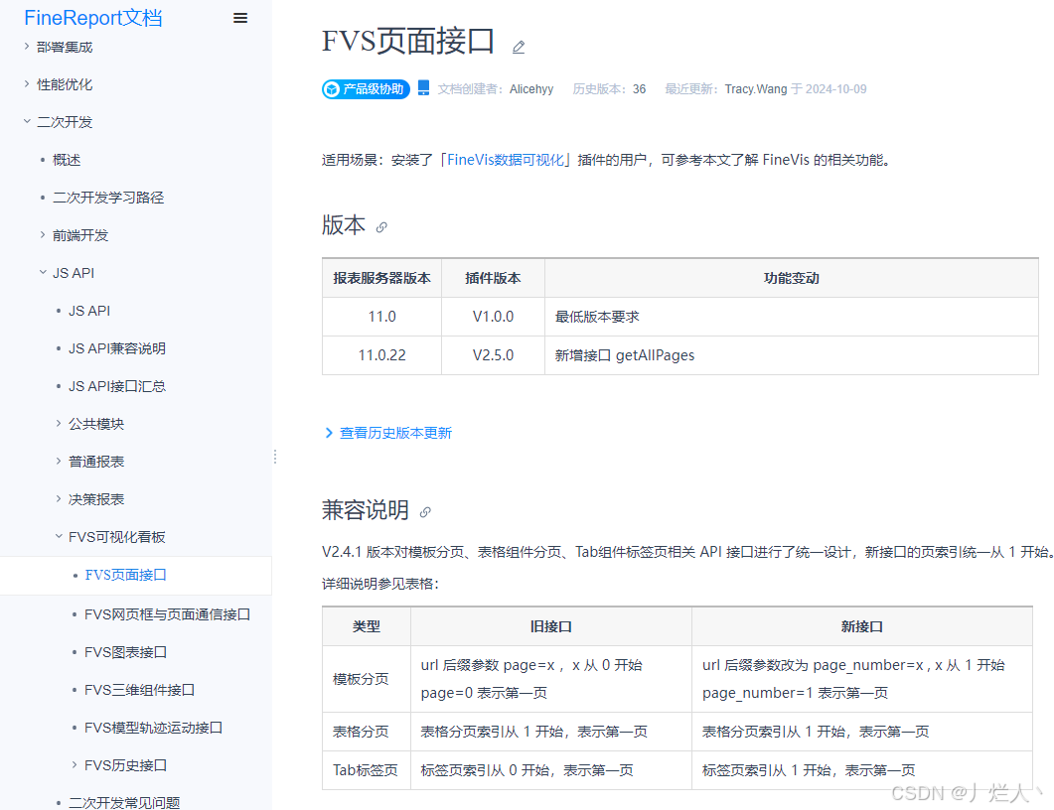Image resolution: width=1054 pixels, height=810 pixels.
Task: Expand the 普通报表 tree node
Action: point(59,461)
